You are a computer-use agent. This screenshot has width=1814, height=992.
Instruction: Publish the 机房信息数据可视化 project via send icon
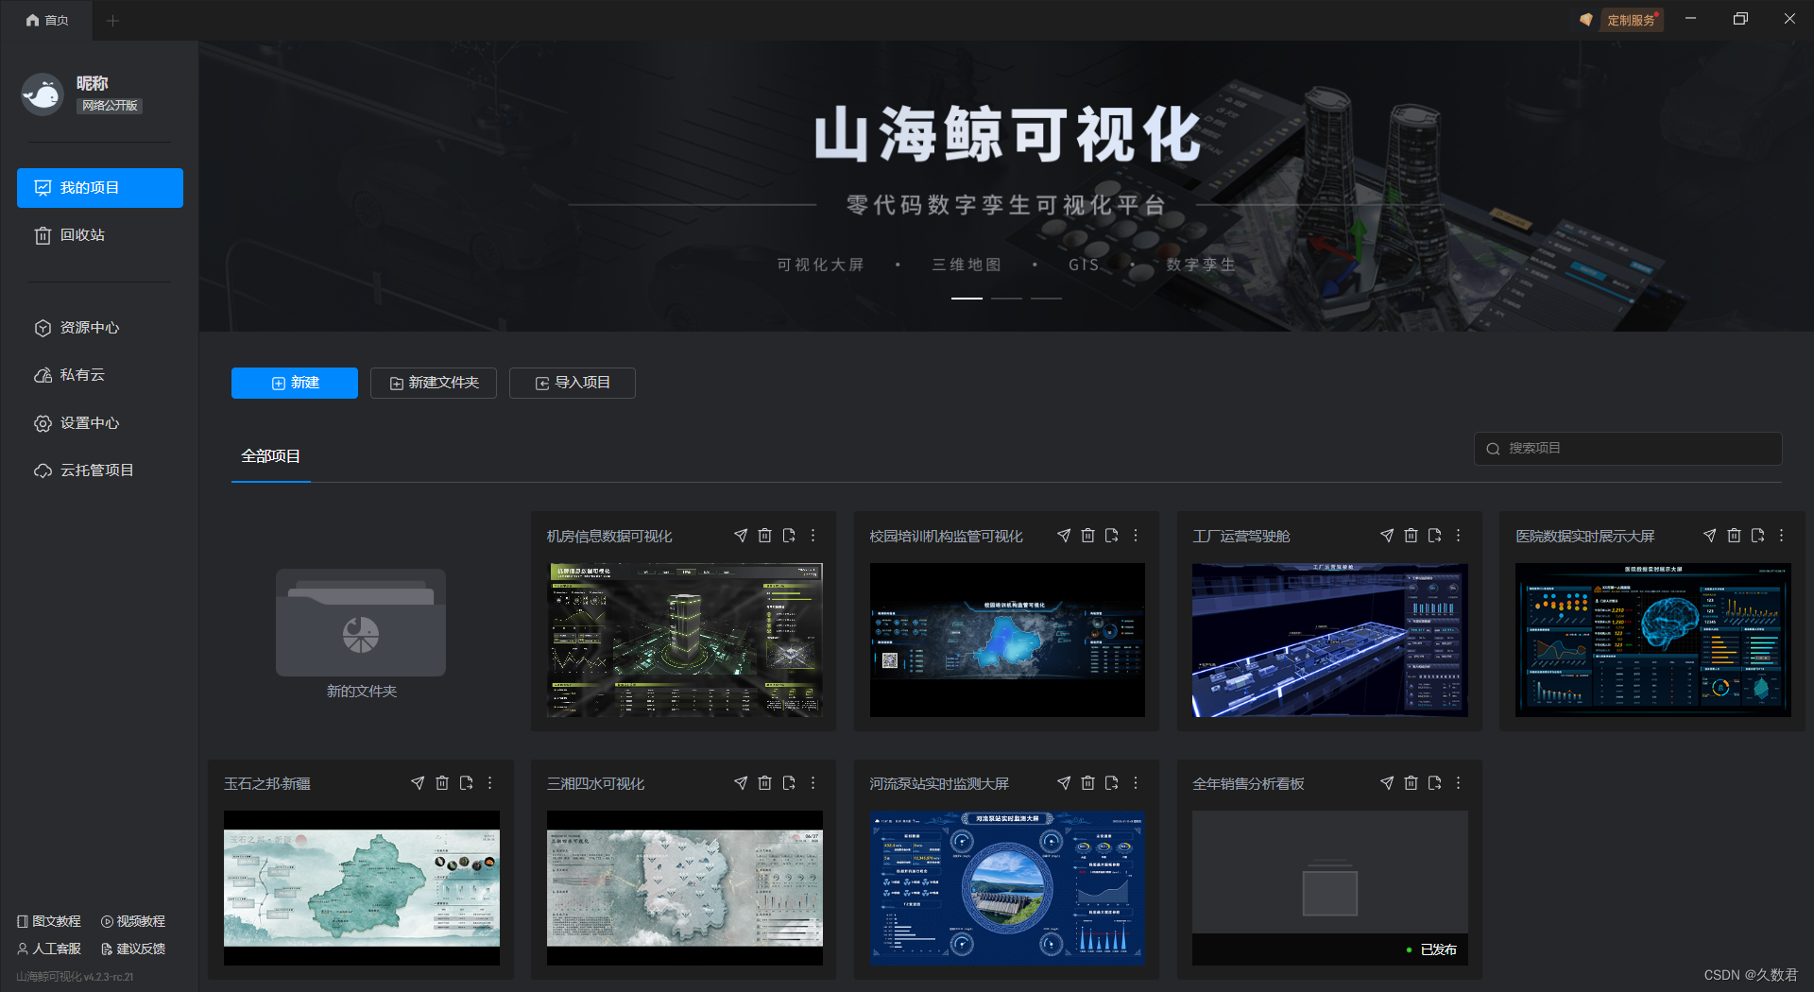point(741,536)
